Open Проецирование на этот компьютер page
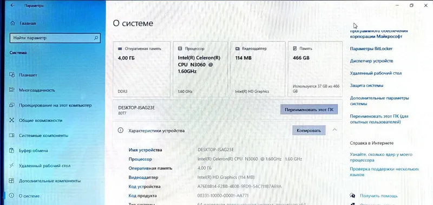The height and width of the screenshot is (205, 433). 55,105
